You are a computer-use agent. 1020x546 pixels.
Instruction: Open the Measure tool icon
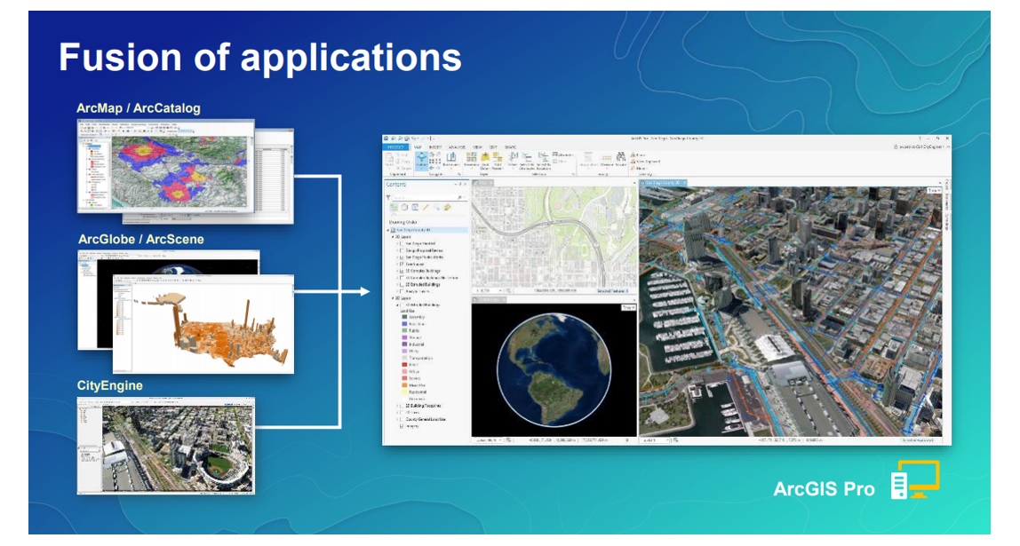(606, 157)
